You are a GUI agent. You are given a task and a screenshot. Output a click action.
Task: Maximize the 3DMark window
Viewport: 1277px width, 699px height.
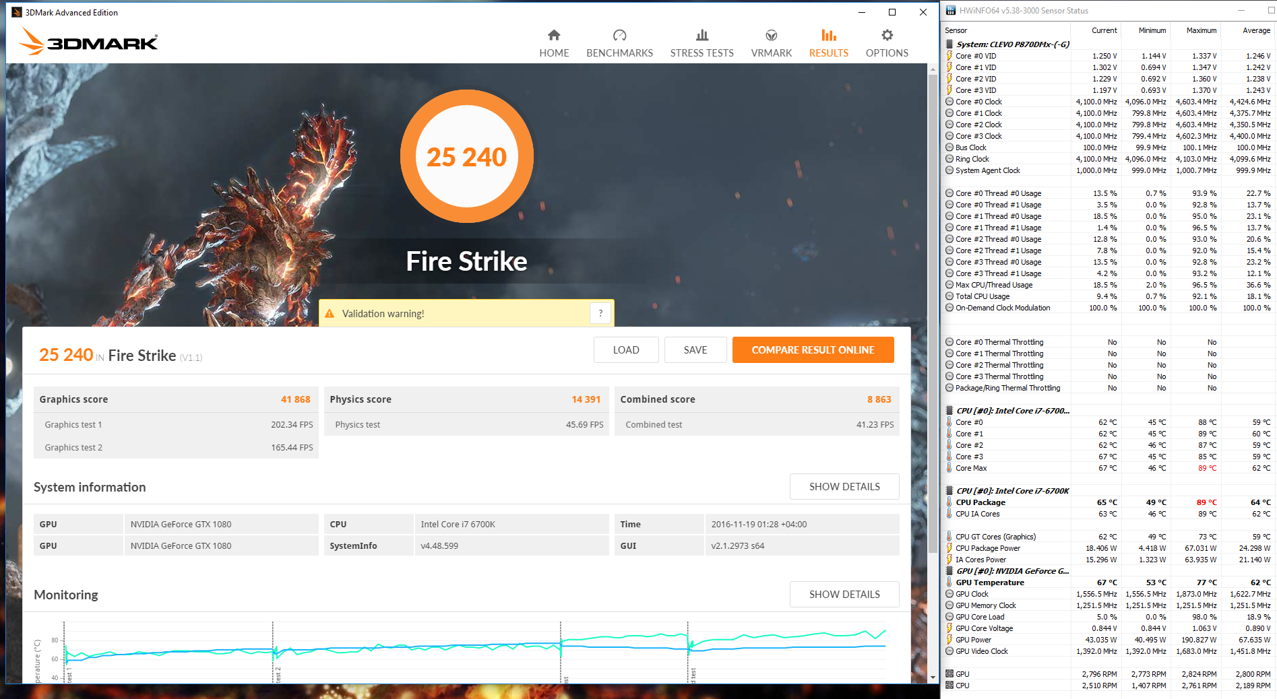click(892, 12)
